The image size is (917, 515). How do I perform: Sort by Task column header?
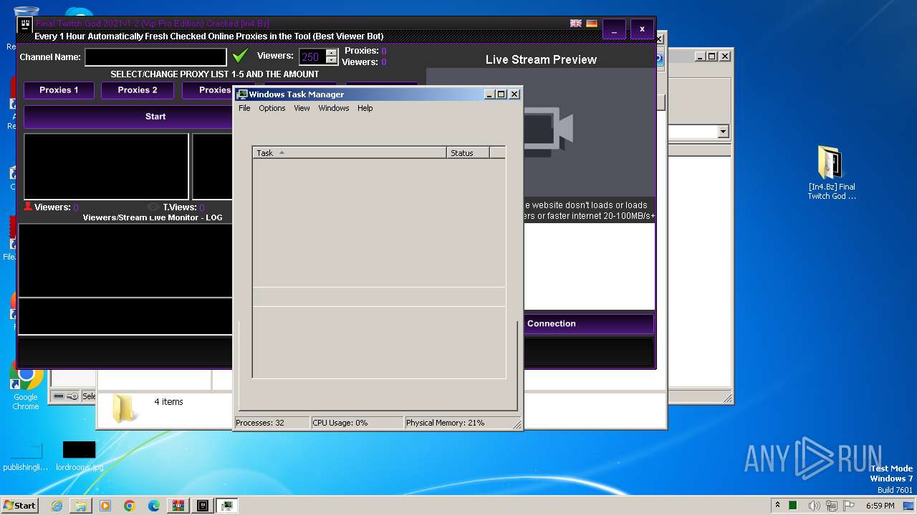350,152
